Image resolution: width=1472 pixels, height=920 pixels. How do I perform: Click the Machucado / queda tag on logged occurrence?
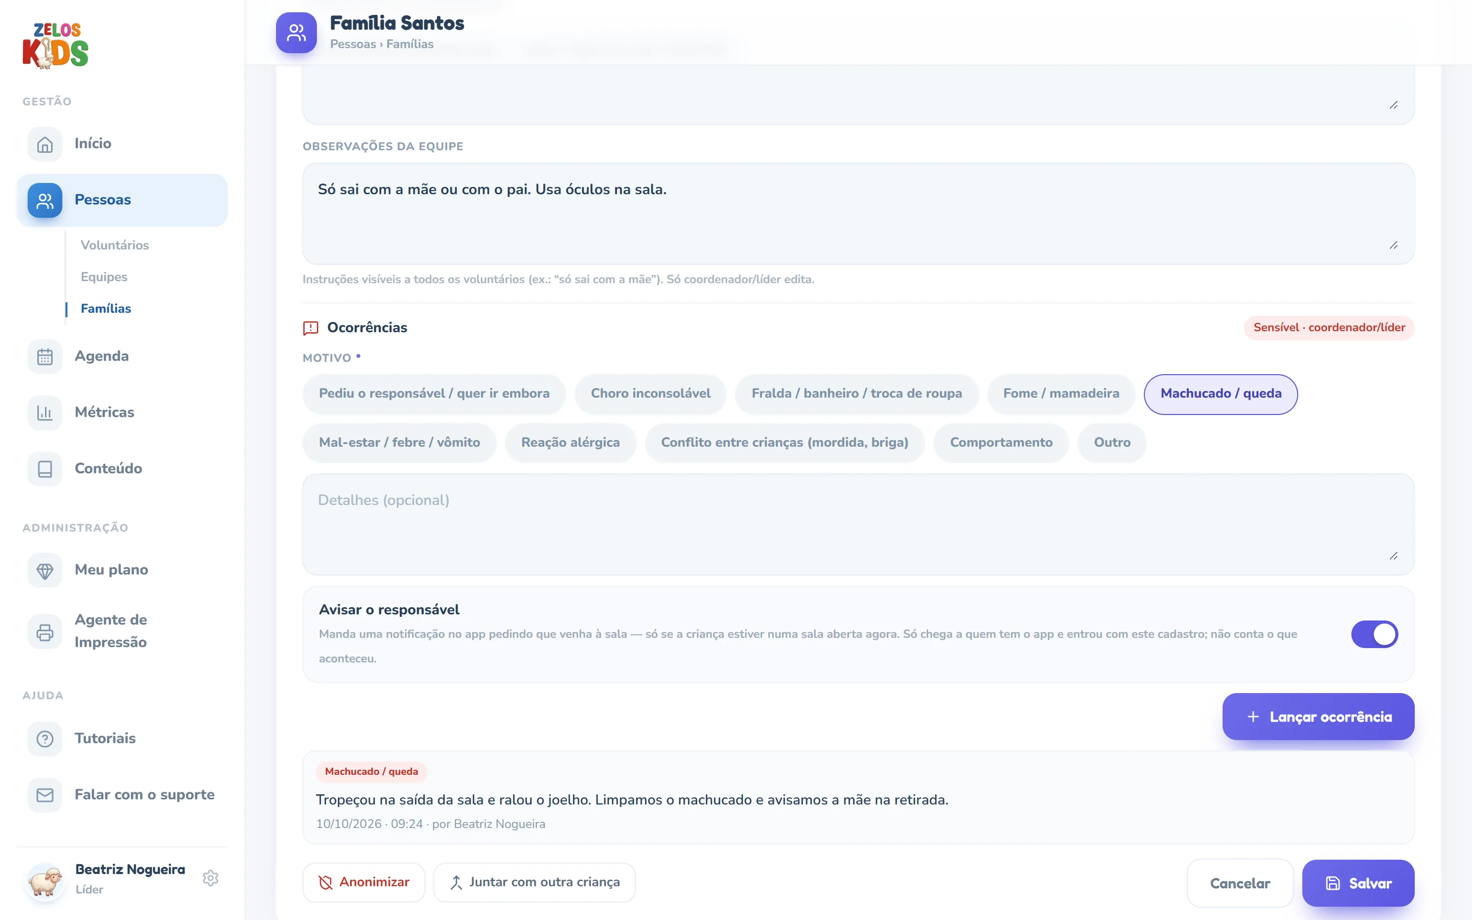[371, 772]
